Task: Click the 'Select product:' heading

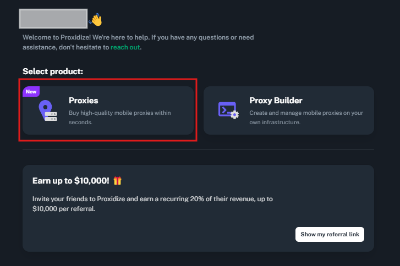Action: 53,71
